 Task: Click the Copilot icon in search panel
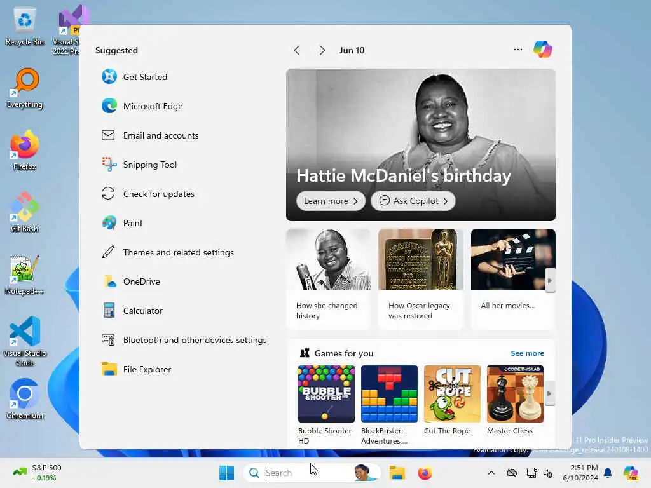(x=543, y=50)
